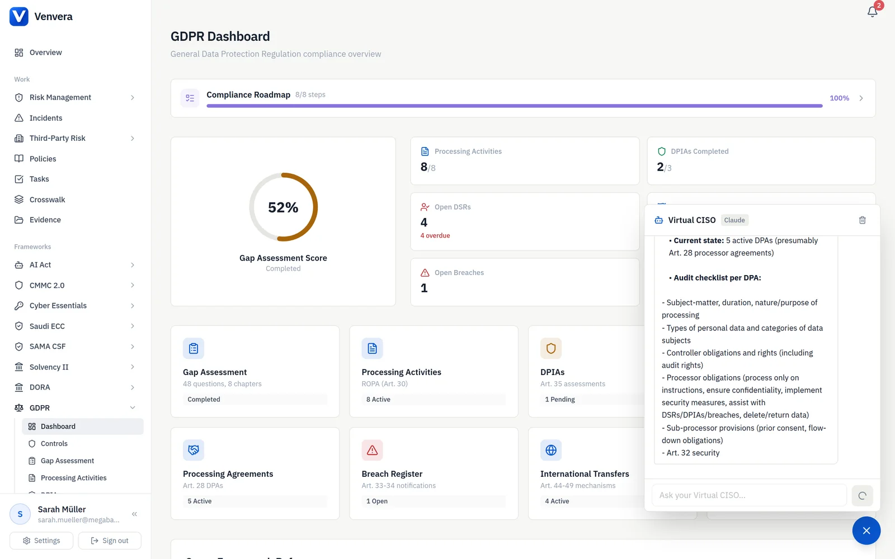This screenshot has height=559, width=895.
Task: Click the '4 overdue' text
Action: (435, 236)
